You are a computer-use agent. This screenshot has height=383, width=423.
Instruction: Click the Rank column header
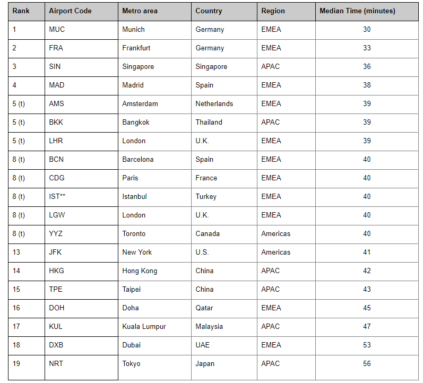[x=27, y=11]
